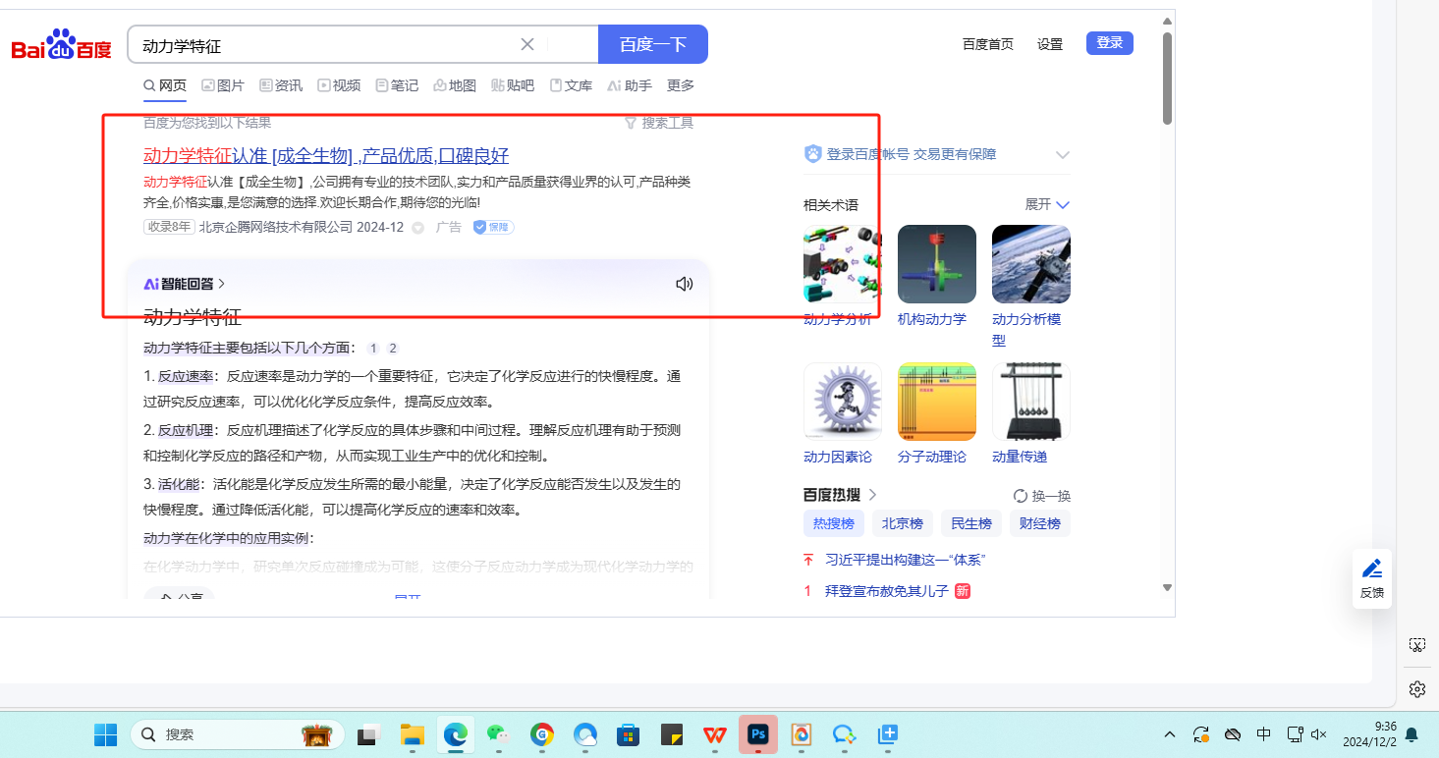Click the blue 登录 button
1439x758 pixels.
point(1110,43)
